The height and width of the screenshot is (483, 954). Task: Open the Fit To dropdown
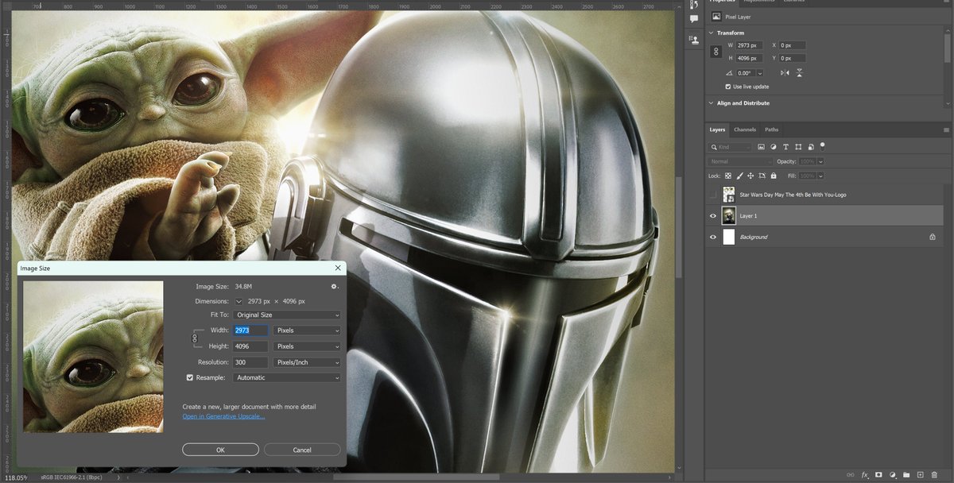[x=287, y=315]
